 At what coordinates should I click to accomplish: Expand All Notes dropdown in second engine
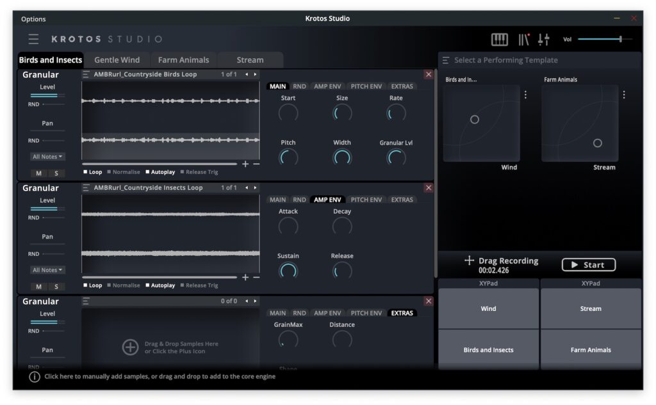click(47, 270)
